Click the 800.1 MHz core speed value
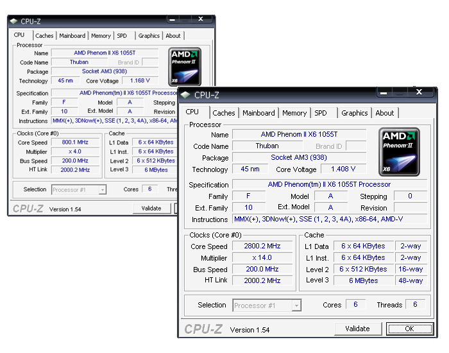 click(75, 142)
